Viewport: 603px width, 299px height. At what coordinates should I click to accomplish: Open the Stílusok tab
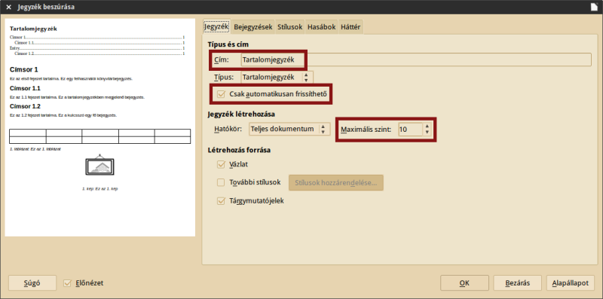point(290,27)
